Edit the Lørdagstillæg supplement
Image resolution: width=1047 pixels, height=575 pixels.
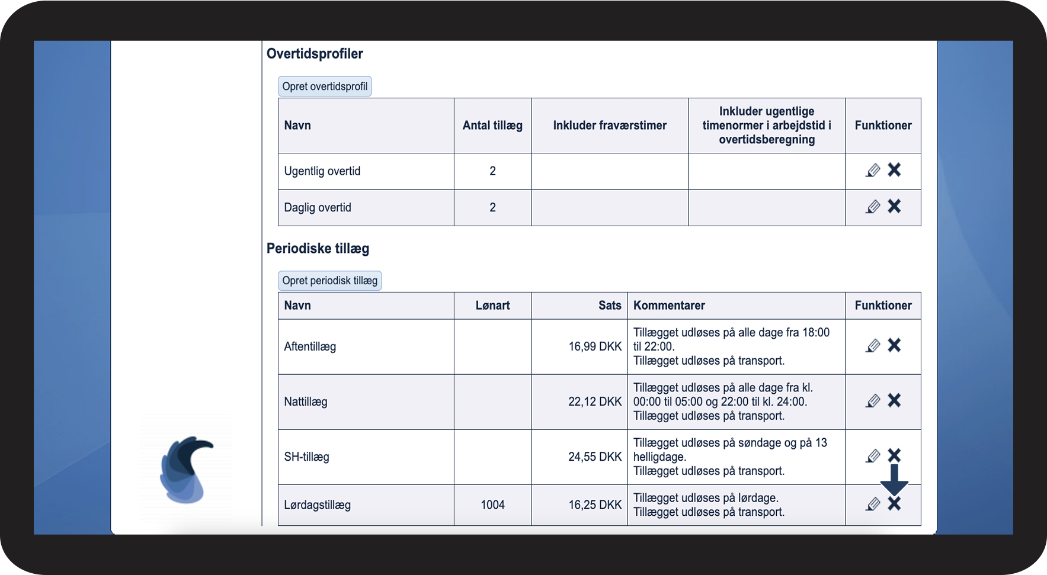(x=873, y=505)
